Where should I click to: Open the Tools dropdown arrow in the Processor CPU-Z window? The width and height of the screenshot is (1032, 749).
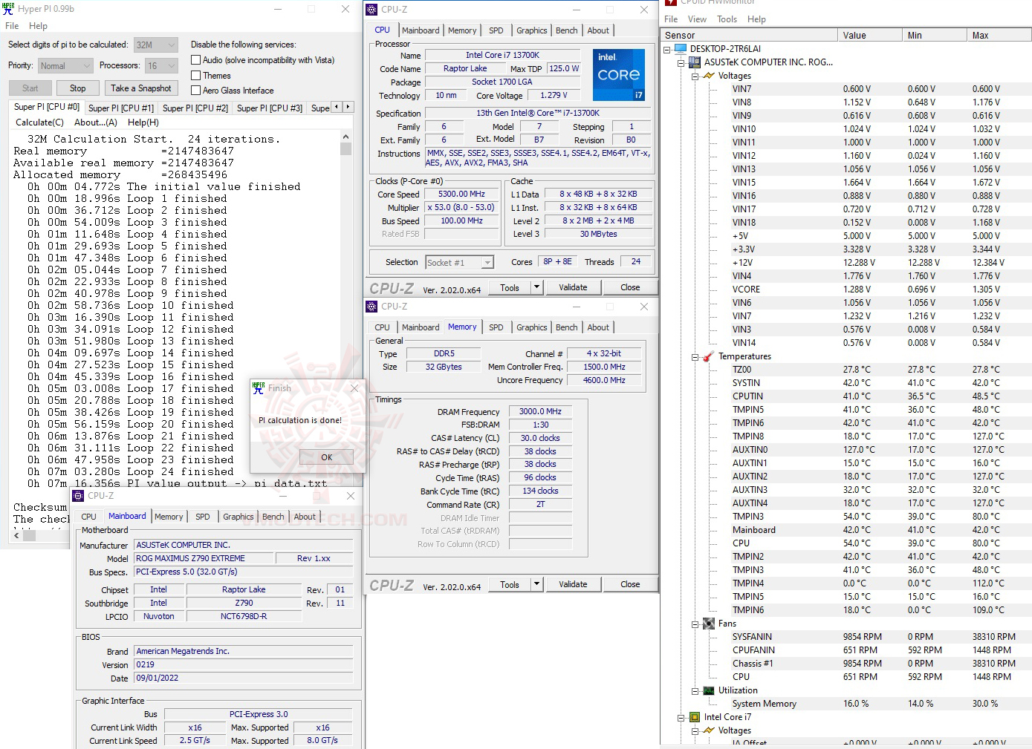[536, 287]
